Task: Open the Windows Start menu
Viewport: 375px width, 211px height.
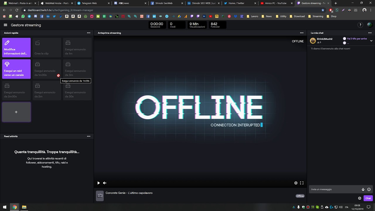Action: 5,207
